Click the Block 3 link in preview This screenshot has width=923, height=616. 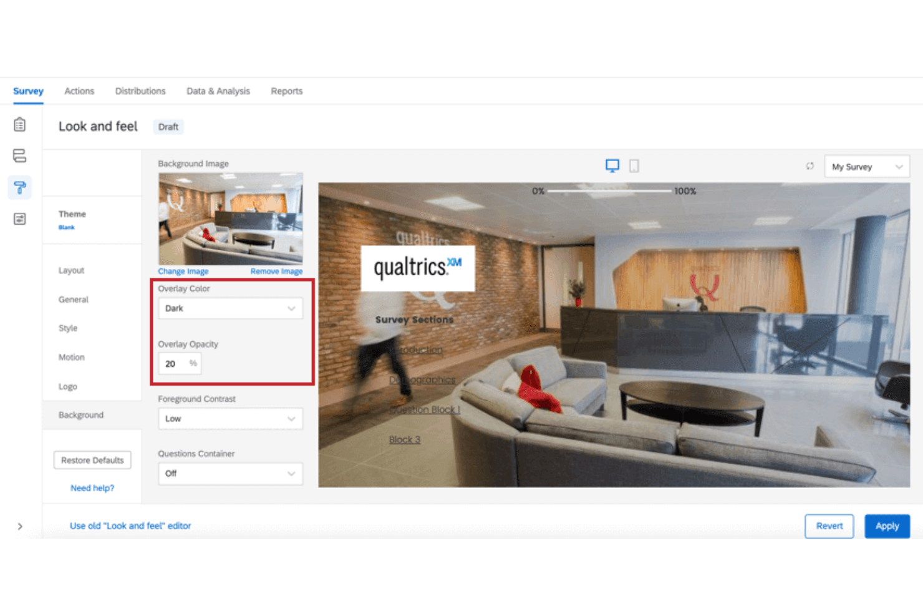pos(405,440)
